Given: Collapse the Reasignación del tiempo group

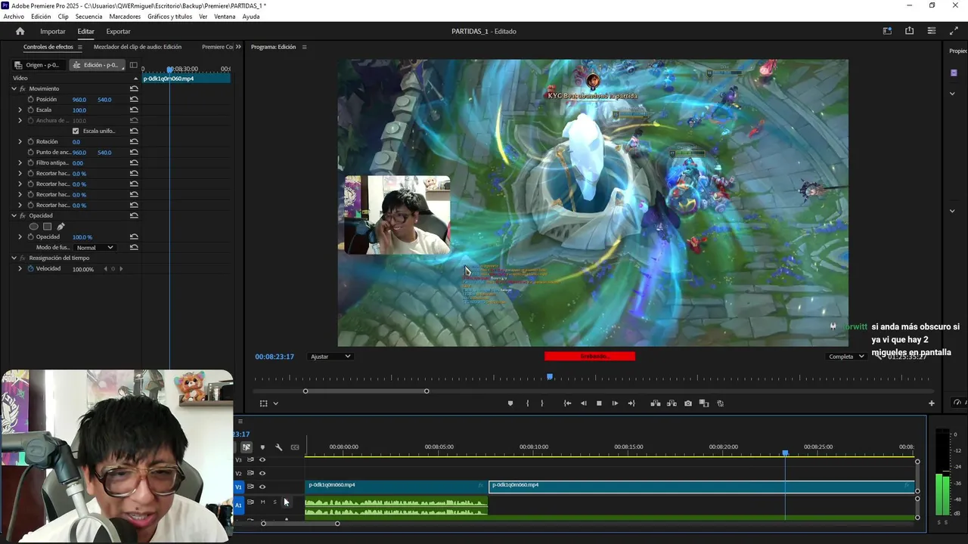Looking at the screenshot, I should pyautogui.click(x=14, y=258).
